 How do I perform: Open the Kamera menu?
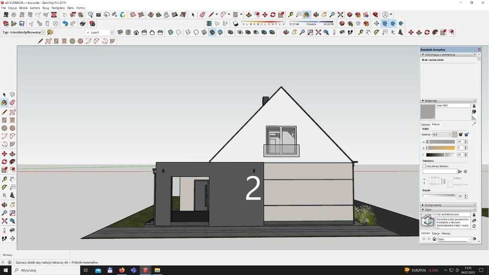(35, 8)
